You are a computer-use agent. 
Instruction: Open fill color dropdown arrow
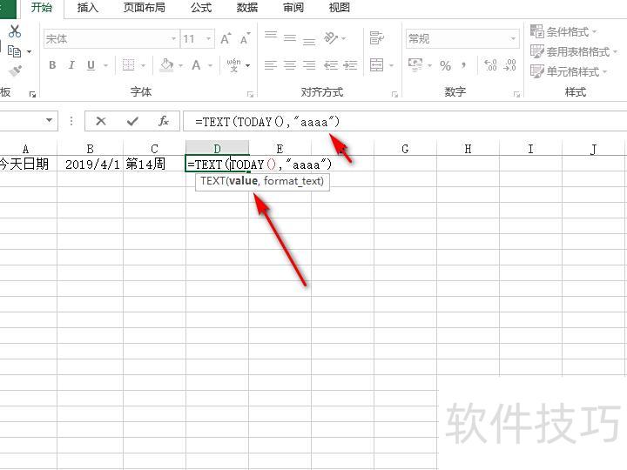point(181,65)
